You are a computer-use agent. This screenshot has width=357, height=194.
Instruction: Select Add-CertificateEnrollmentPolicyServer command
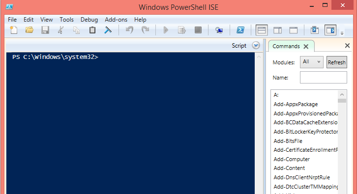point(305,150)
